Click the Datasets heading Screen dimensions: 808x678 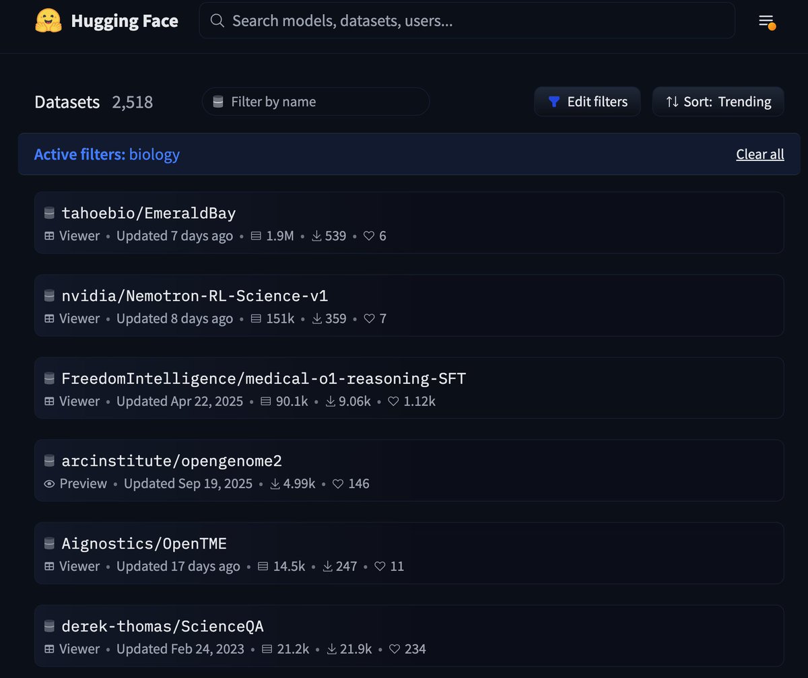pos(67,102)
